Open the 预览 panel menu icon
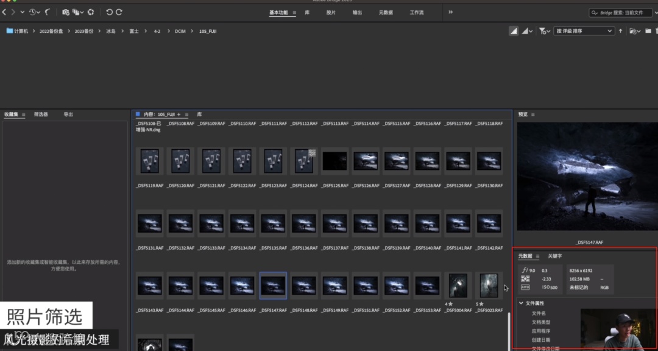 (533, 114)
